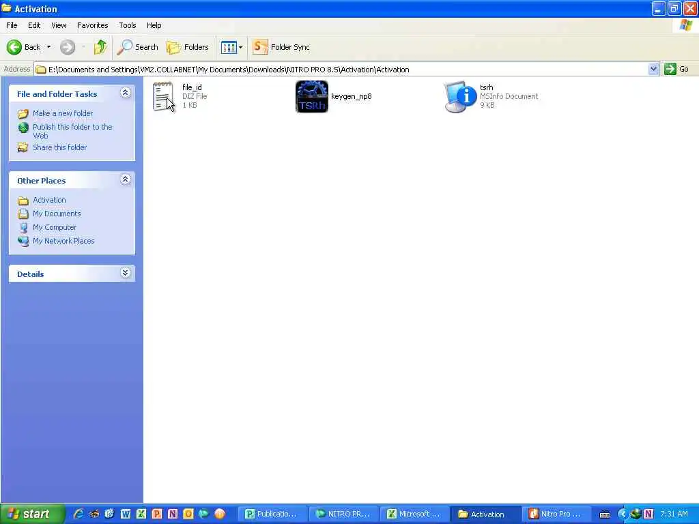The image size is (699, 524).
Task: Click the Go button
Action: point(676,69)
